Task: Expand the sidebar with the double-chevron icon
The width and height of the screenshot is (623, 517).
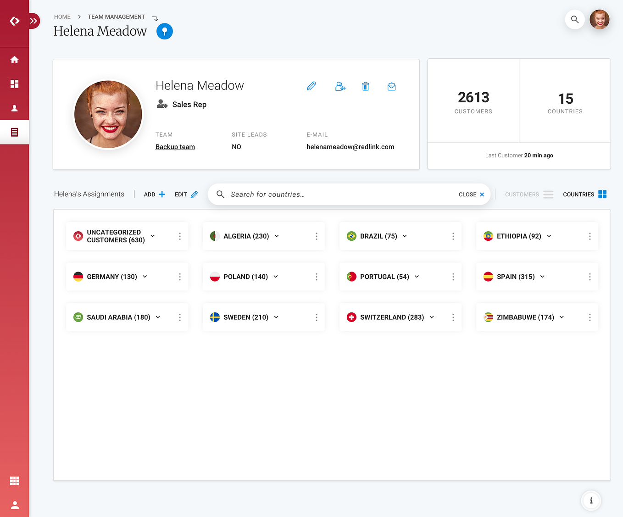Action: 34,21
